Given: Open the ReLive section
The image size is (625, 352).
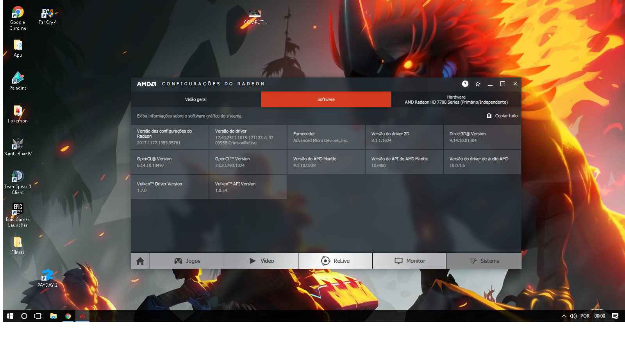Looking at the screenshot, I should click(x=336, y=261).
